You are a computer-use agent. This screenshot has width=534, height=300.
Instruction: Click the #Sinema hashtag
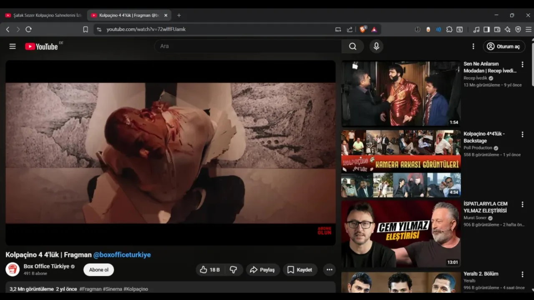[x=113, y=289]
